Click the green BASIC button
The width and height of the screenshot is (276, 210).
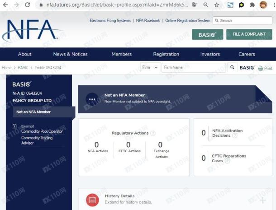click(208, 34)
